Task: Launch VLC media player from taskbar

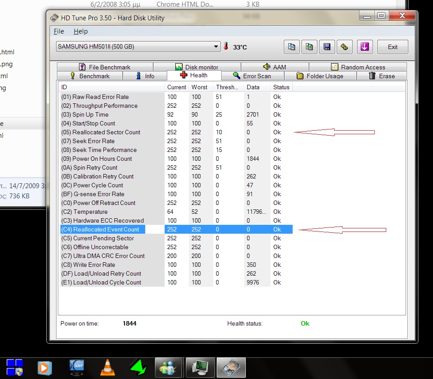Action: [x=107, y=368]
